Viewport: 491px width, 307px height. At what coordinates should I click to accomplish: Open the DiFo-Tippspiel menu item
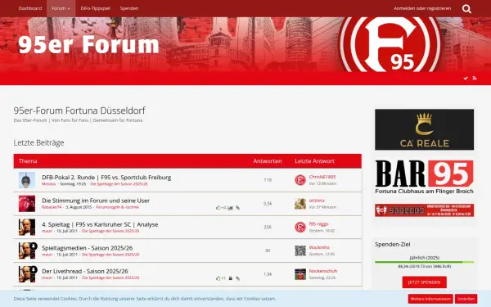coord(95,8)
